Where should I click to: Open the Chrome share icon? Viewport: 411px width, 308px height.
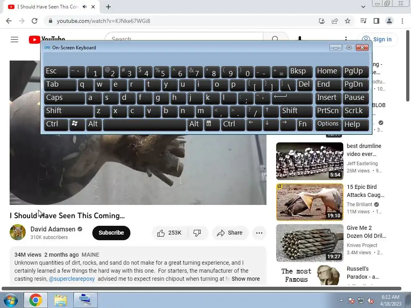(x=335, y=21)
